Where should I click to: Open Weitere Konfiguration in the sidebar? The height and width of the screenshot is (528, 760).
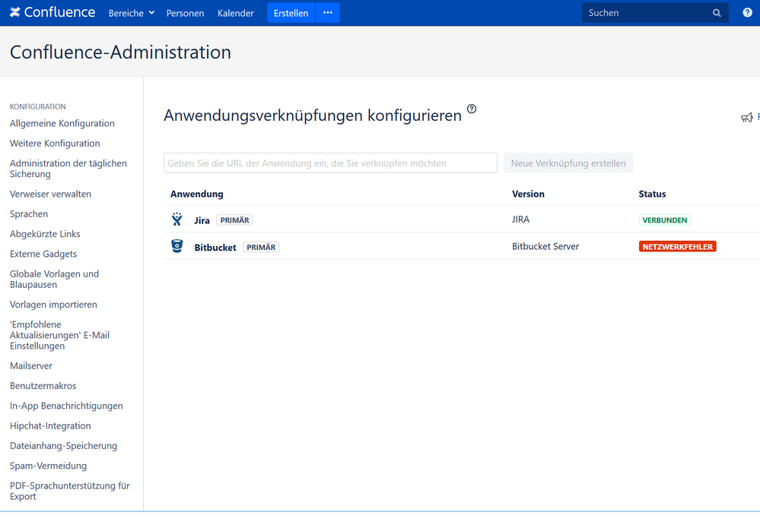click(55, 144)
